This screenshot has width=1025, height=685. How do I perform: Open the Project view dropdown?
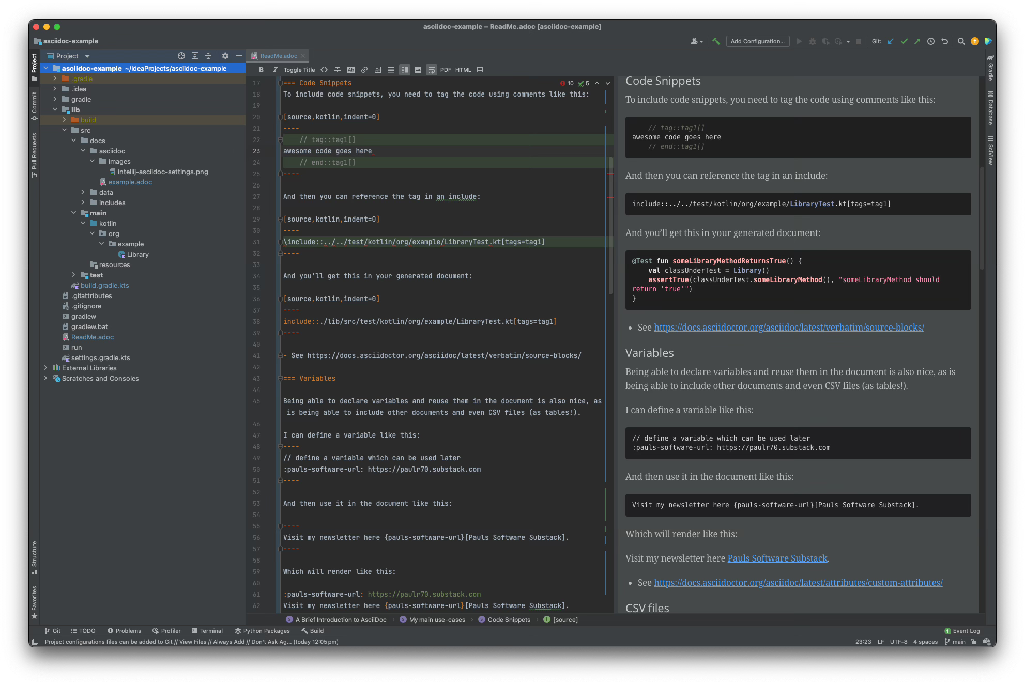pos(87,56)
